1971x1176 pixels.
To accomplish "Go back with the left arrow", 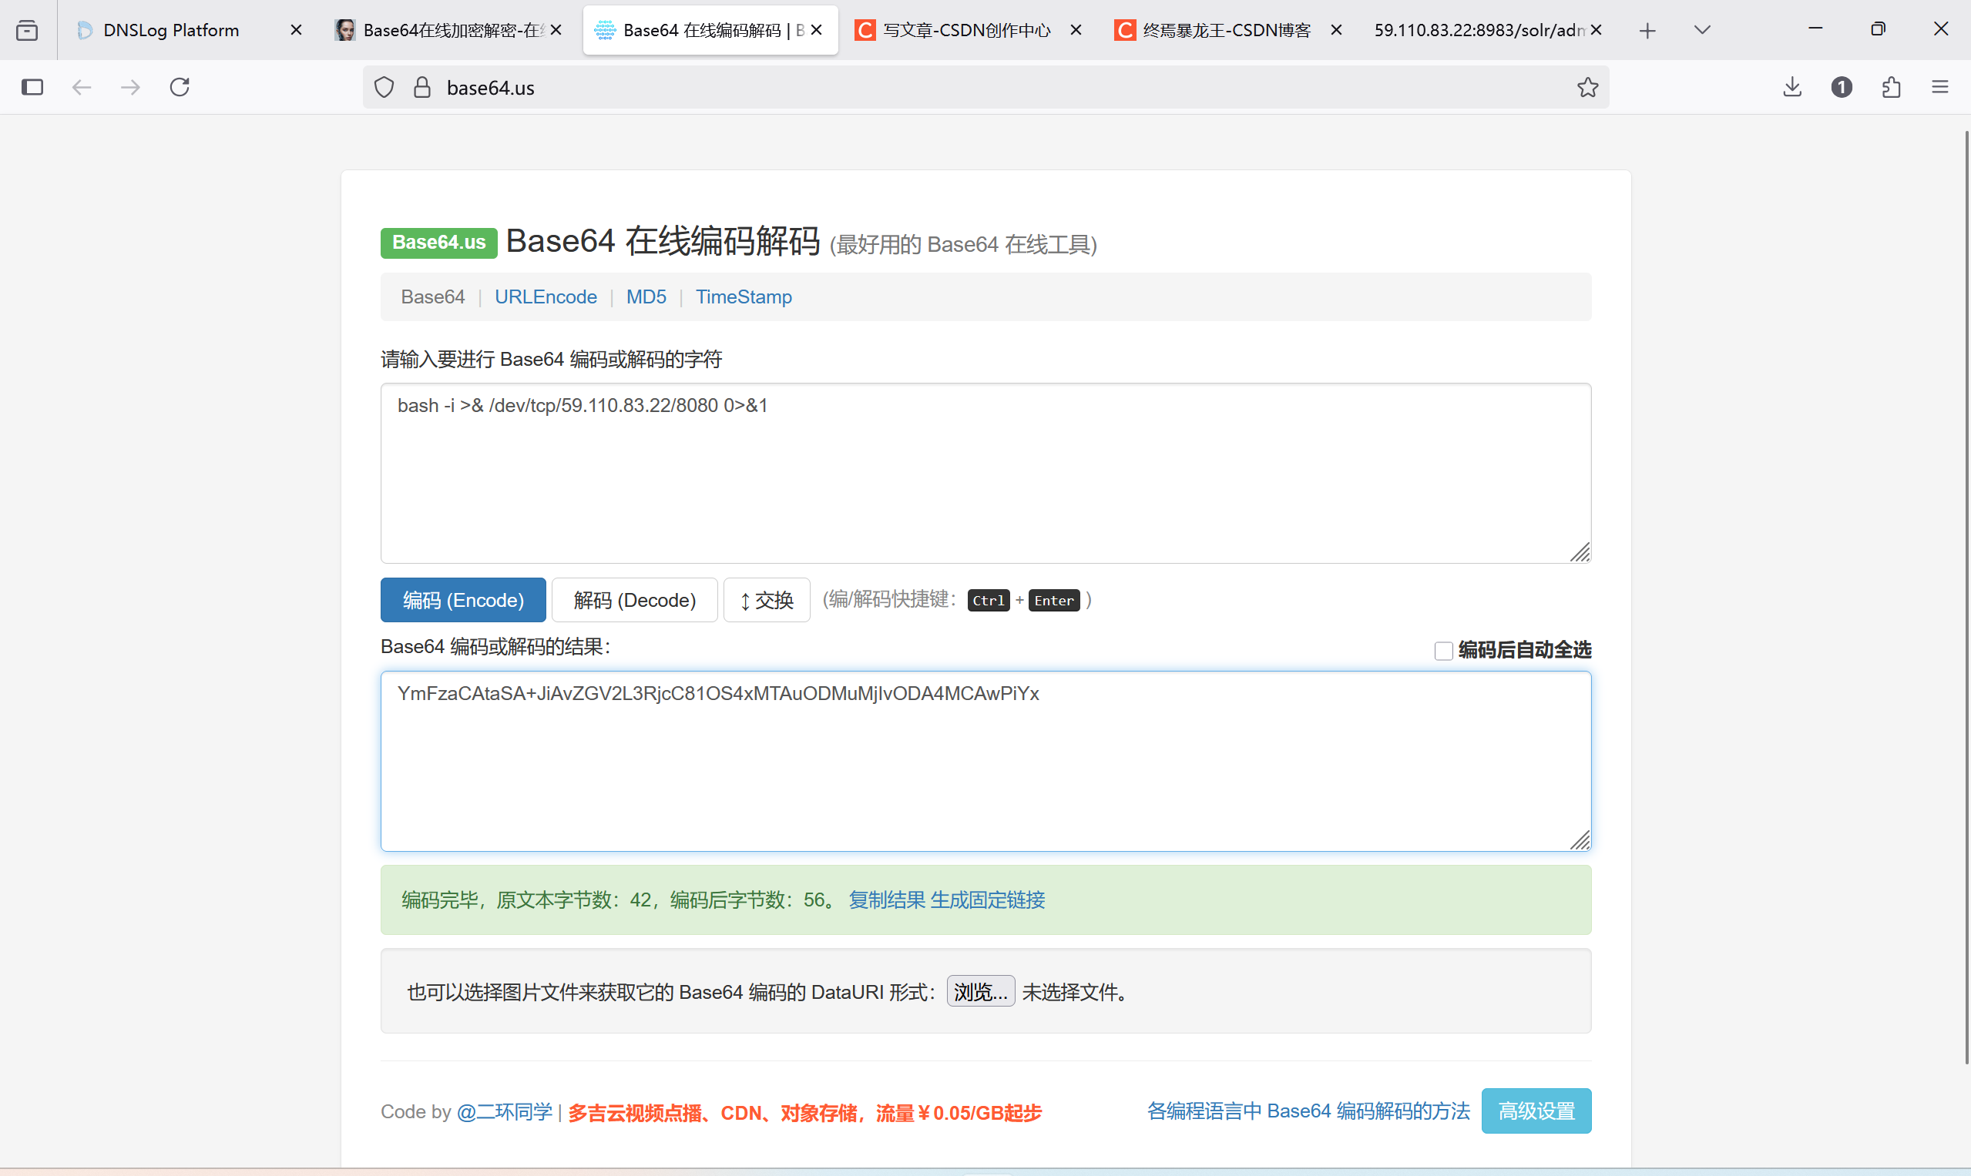I will 82,87.
